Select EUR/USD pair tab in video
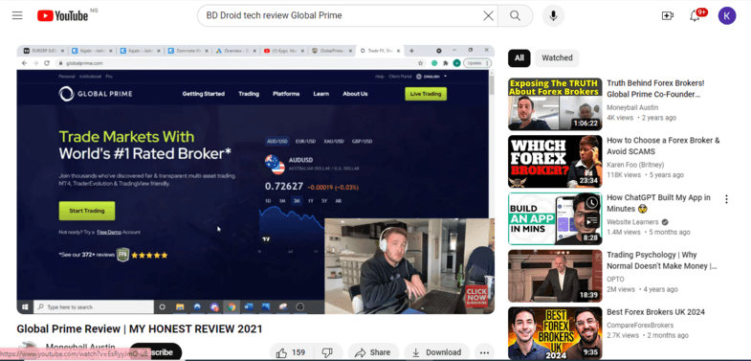751x361 pixels. click(305, 142)
